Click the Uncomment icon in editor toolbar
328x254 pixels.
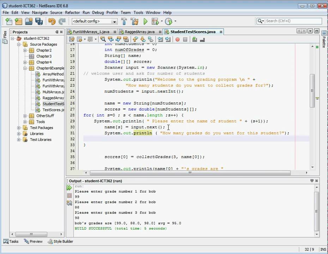pos(202,39)
